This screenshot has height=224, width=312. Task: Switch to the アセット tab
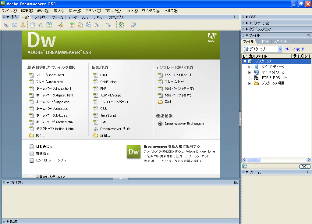[x=264, y=42]
